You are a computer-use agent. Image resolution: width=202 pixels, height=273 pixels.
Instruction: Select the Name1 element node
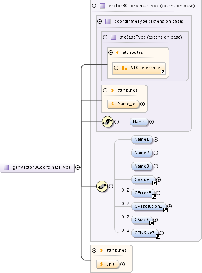pos(142,140)
